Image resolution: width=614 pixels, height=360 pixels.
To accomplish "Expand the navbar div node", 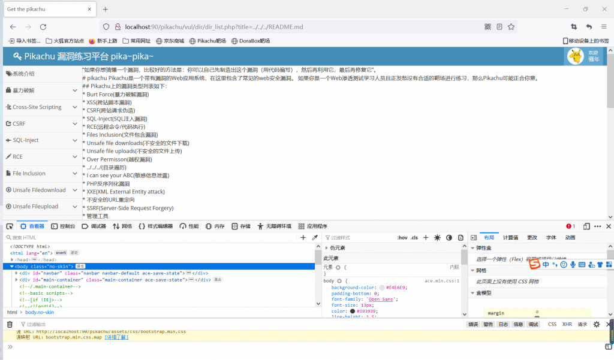I will [x=16, y=273].
